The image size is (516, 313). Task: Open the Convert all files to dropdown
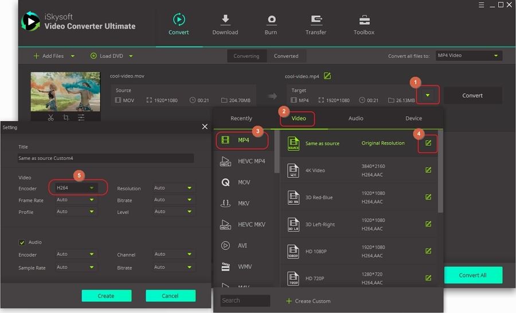[x=468, y=56]
